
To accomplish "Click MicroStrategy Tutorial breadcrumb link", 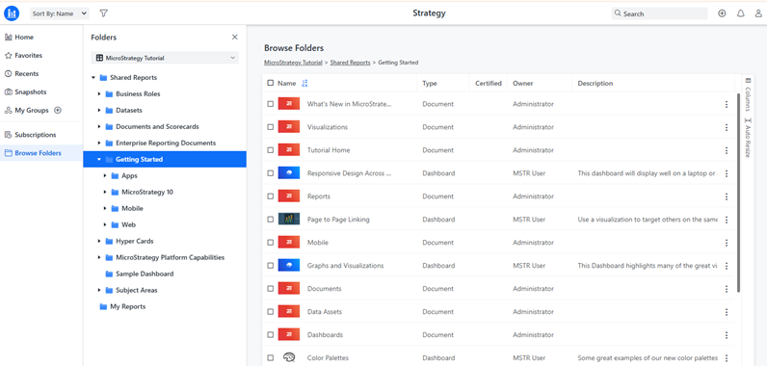I will point(293,63).
